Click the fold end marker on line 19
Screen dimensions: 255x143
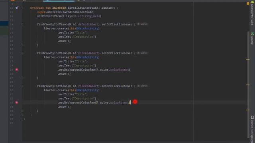click(x=22, y=45)
